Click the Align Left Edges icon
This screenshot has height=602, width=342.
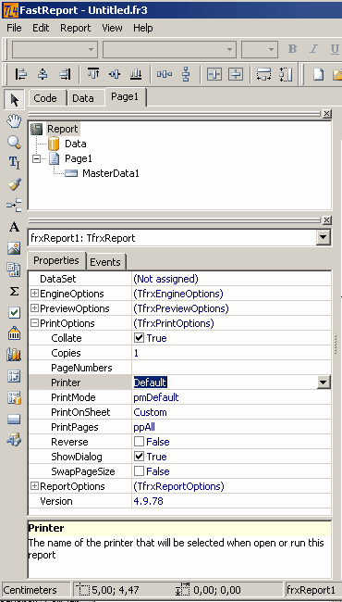[x=21, y=74]
